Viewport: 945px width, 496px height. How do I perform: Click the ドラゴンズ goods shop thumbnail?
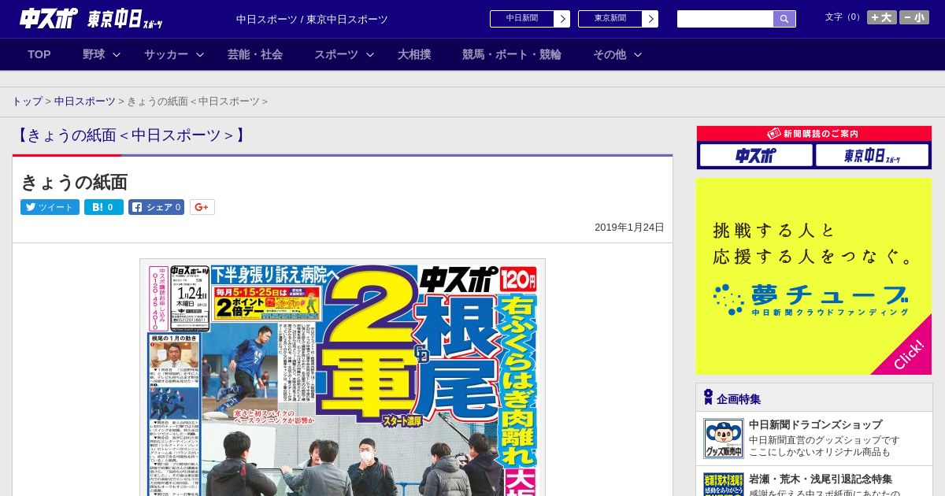tap(724, 439)
